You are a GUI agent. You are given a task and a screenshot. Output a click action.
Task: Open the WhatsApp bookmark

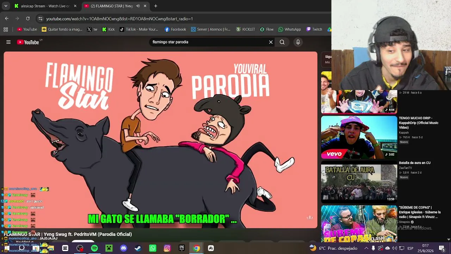[290, 29]
